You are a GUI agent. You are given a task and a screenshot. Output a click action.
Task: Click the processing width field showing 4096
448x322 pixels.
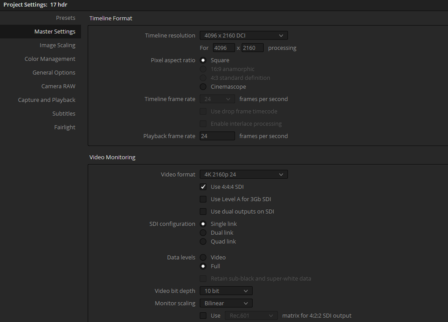(224, 48)
